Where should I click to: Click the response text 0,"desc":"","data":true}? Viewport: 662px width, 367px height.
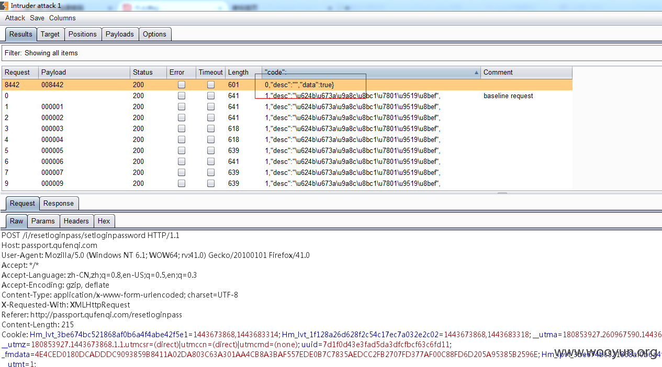pos(299,85)
